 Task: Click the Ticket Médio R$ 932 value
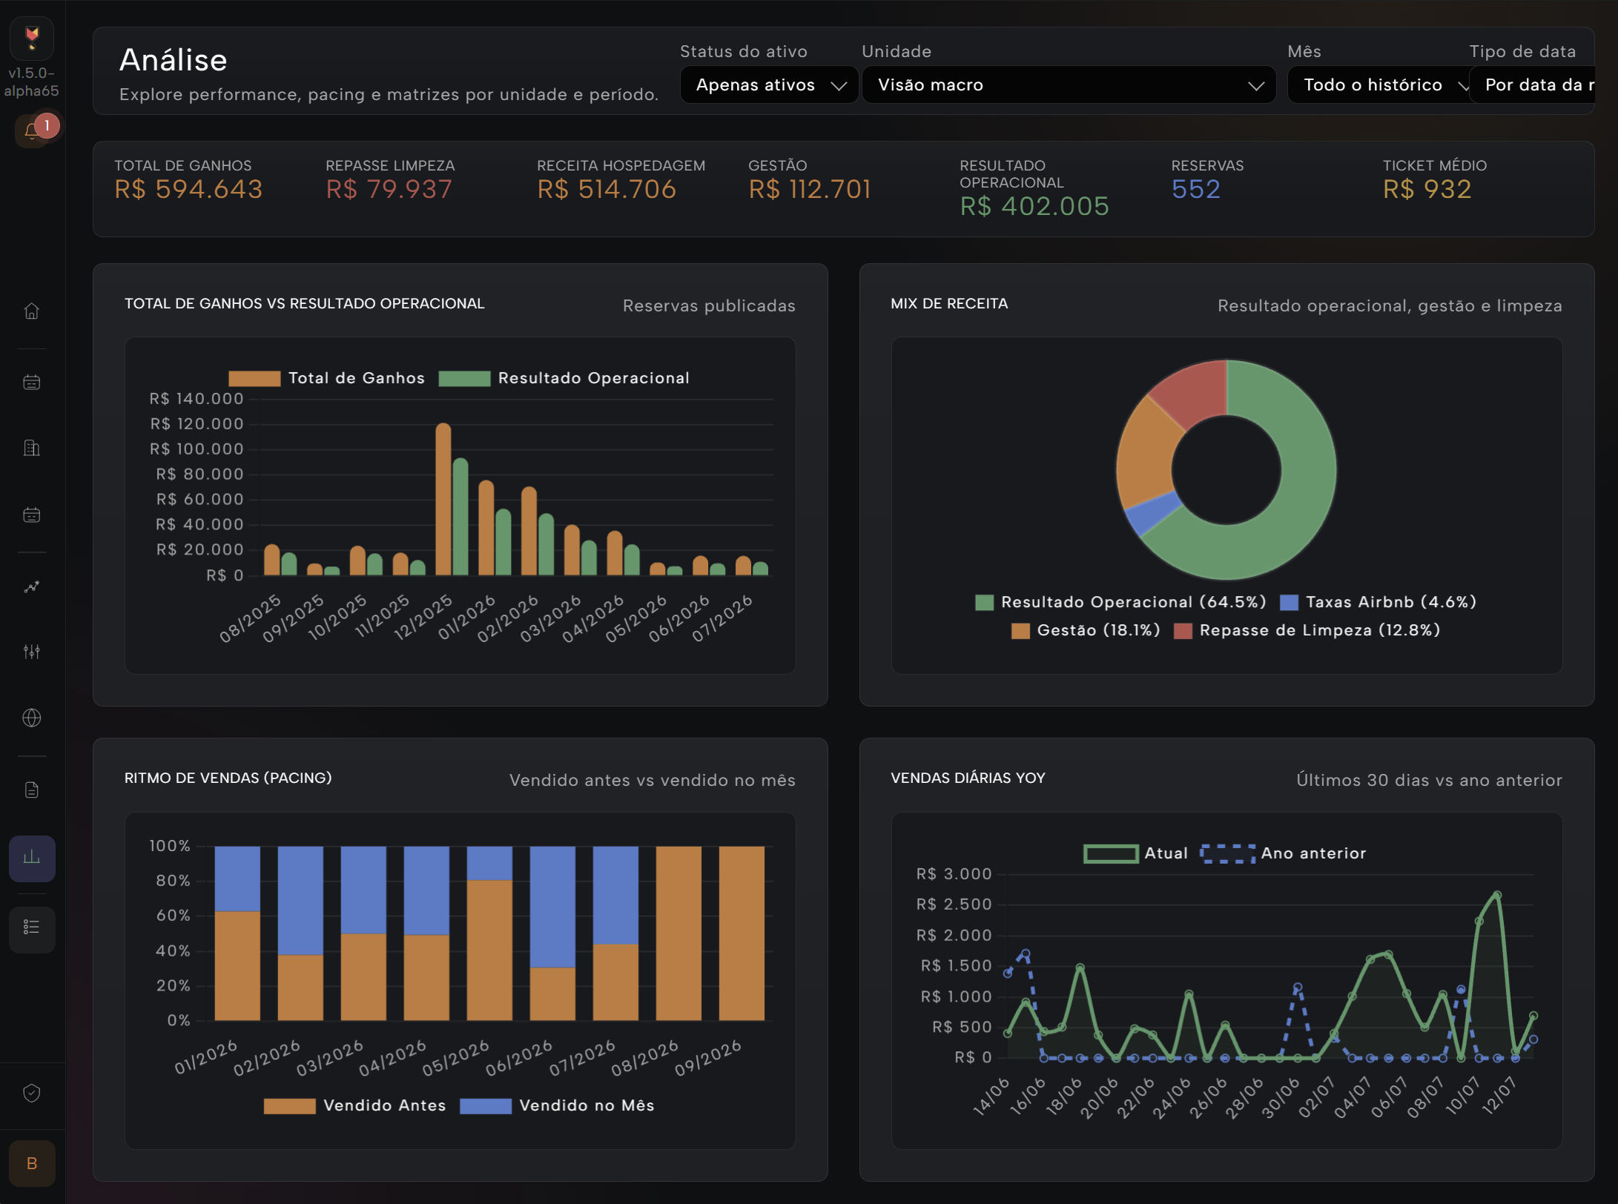[1427, 189]
